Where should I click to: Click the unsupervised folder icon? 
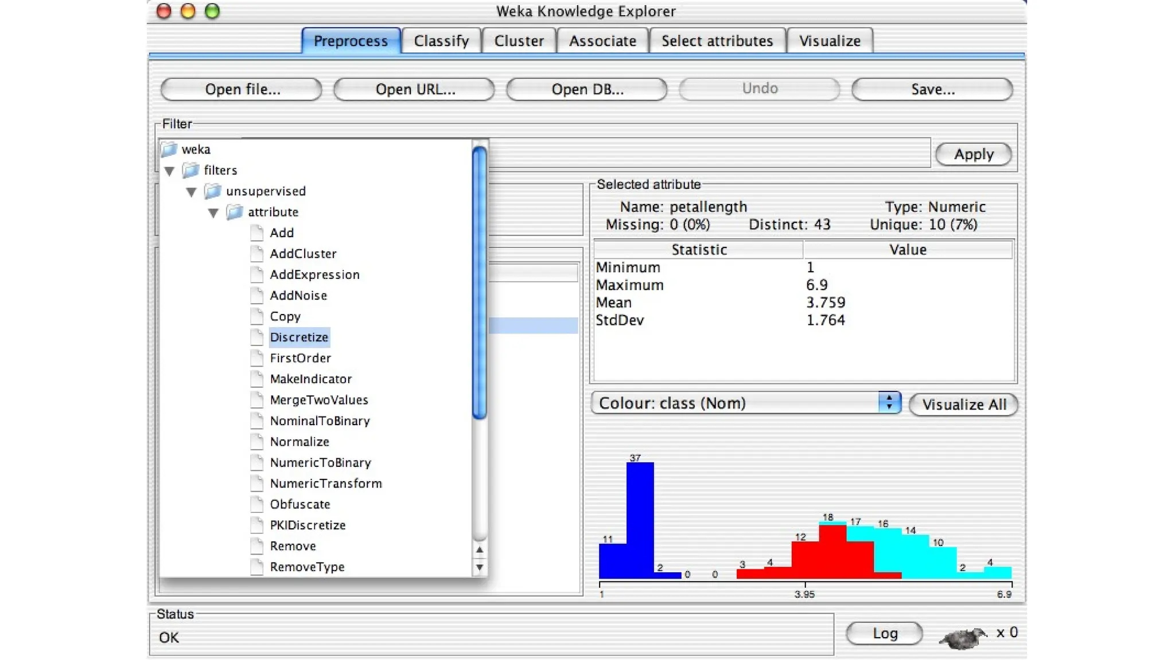tap(212, 191)
